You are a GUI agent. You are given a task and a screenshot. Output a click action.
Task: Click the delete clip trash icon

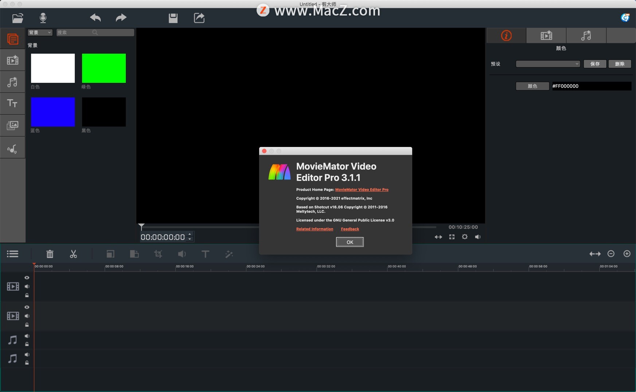pos(50,254)
